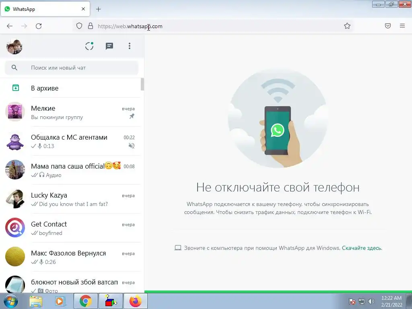Select the WhatsApp browser tab

(x=45, y=9)
